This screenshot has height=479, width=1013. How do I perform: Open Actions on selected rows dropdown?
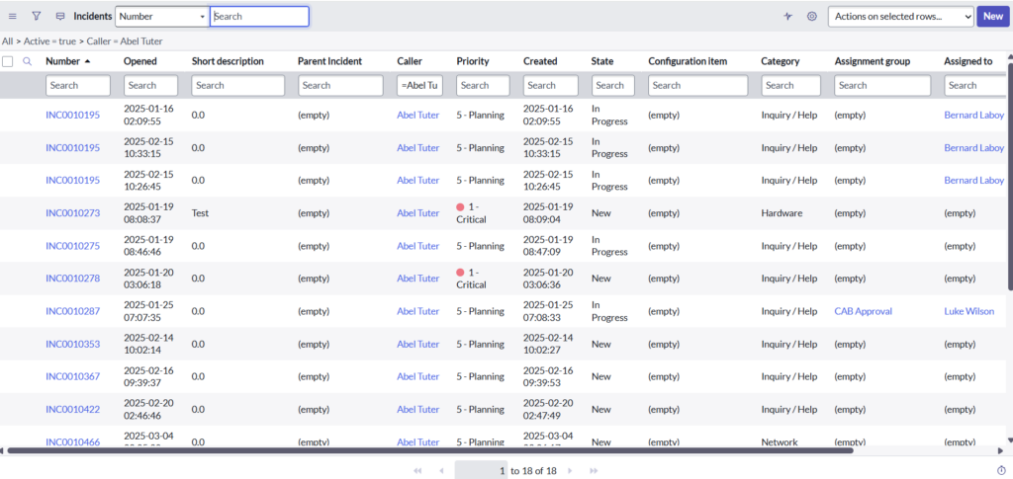pos(900,16)
